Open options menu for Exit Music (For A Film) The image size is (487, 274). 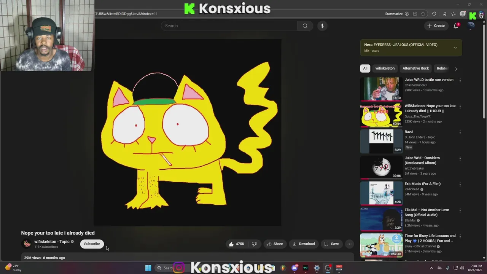tap(460, 185)
